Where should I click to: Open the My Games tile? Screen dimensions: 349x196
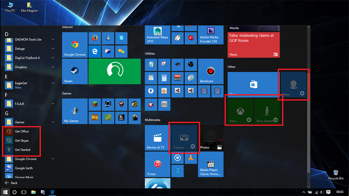pos(75,111)
